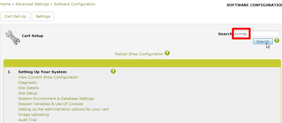Screen dimensions: 282x123
Task: Open the Audit Trail link
Action: 27,120
